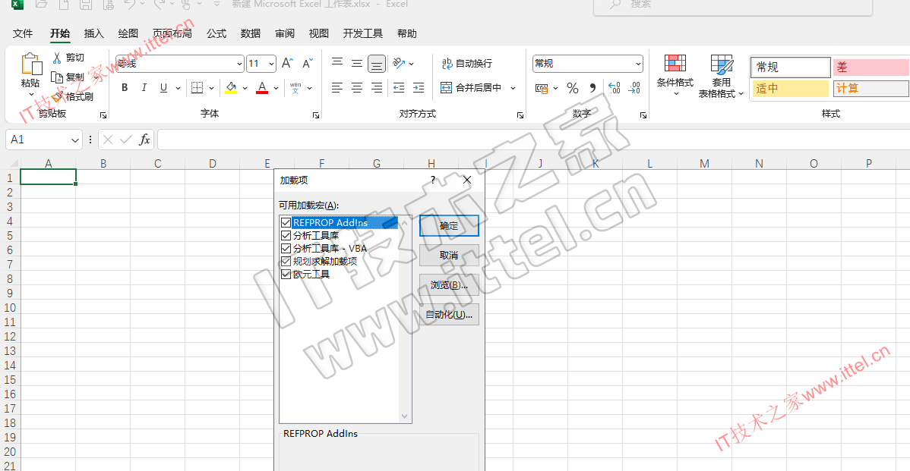The width and height of the screenshot is (910, 471).
Task: Apply cell borders using the borders icon
Action: (197, 87)
